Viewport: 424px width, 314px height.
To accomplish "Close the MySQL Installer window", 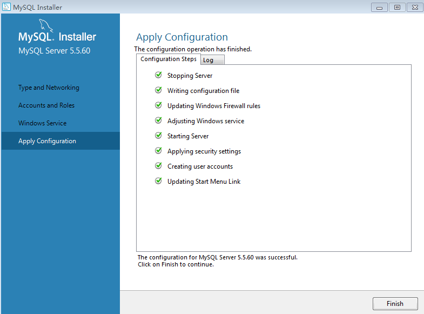I will point(415,8).
